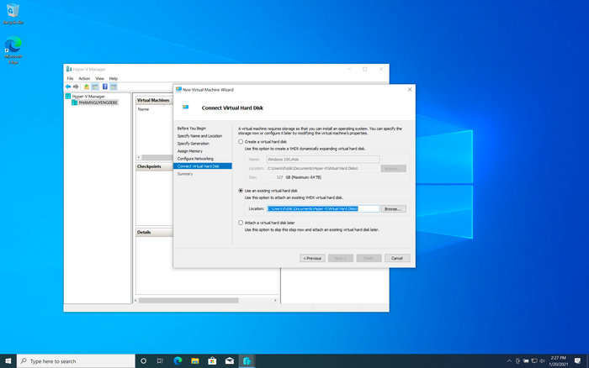This screenshot has height=368, width=589.
Task: Launch Microsoft Edge from the taskbar
Action: click(x=178, y=361)
